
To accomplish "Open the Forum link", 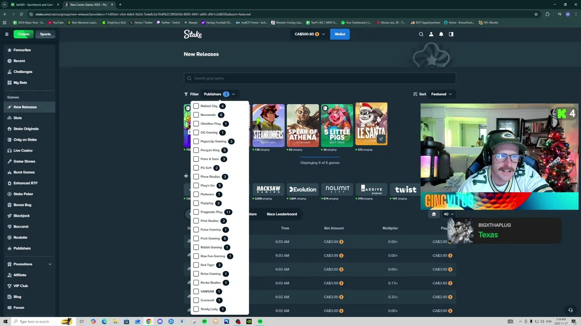I will (19, 307).
